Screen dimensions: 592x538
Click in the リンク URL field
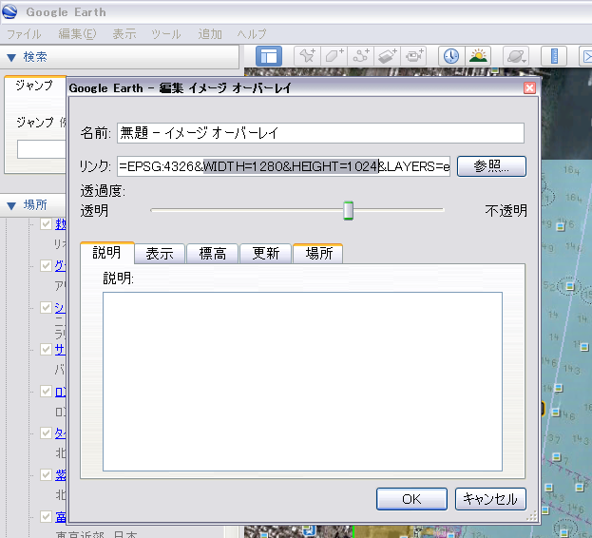[283, 166]
